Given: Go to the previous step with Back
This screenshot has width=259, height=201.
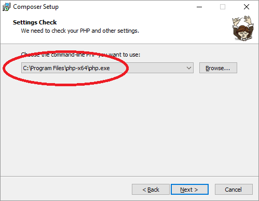Looking at the screenshot, I should (151, 190).
